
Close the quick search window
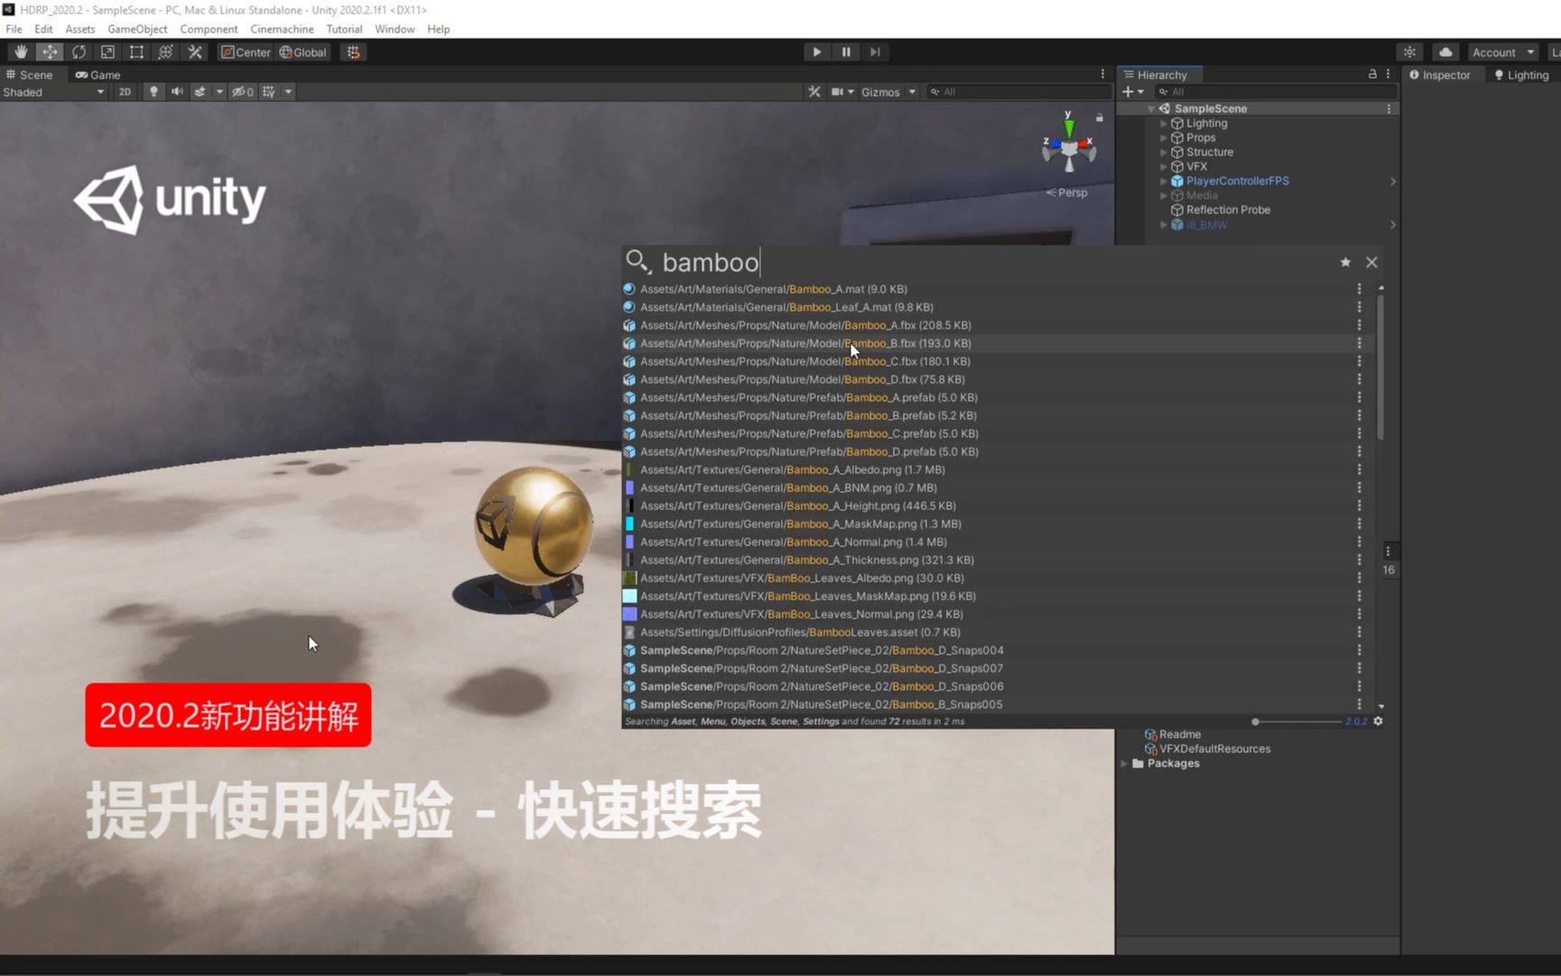pyautogui.click(x=1371, y=263)
